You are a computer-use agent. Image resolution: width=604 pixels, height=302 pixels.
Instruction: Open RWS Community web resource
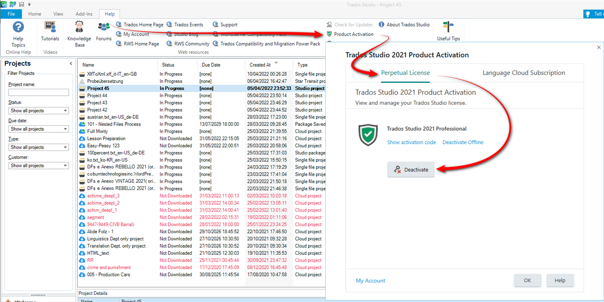pyautogui.click(x=188, y=44)
